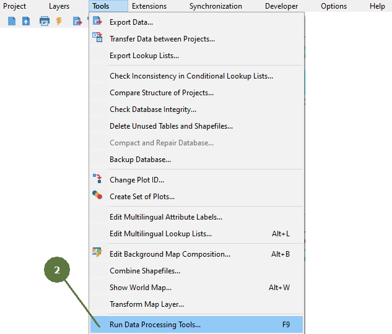Click the Transfer Data between Projects icon
392x334 pixels.
97,38
